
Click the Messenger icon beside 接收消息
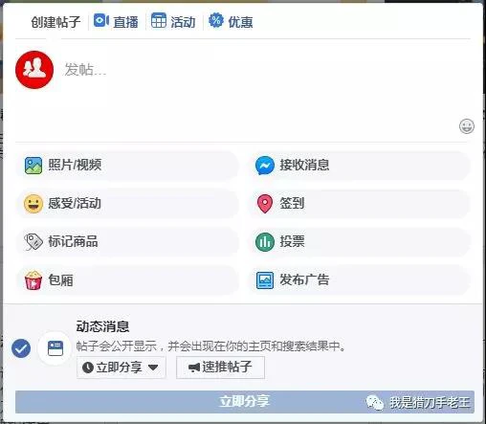pos(265,166)
